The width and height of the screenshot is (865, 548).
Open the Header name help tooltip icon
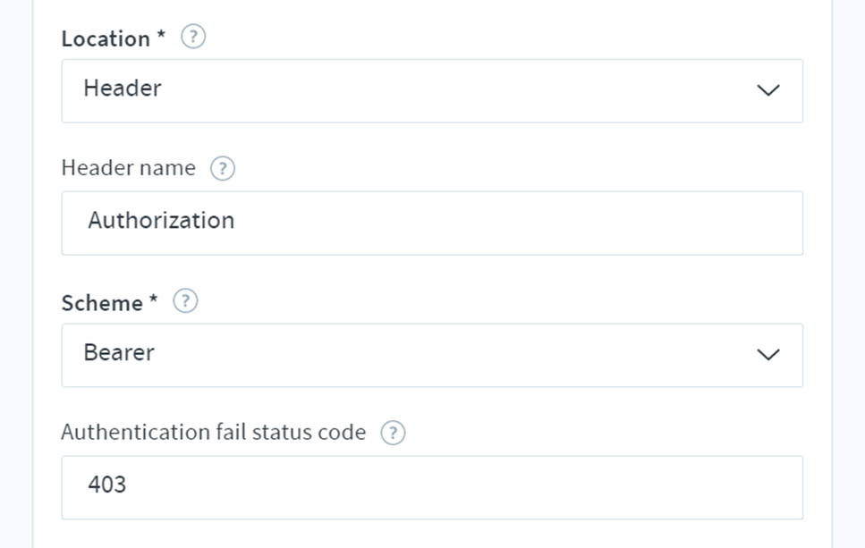223,169
